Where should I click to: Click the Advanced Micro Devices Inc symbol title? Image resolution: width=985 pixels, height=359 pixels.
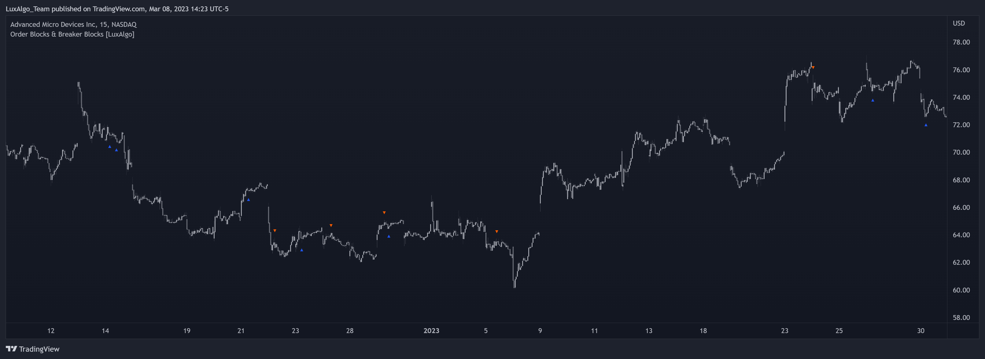coord(73,24)
